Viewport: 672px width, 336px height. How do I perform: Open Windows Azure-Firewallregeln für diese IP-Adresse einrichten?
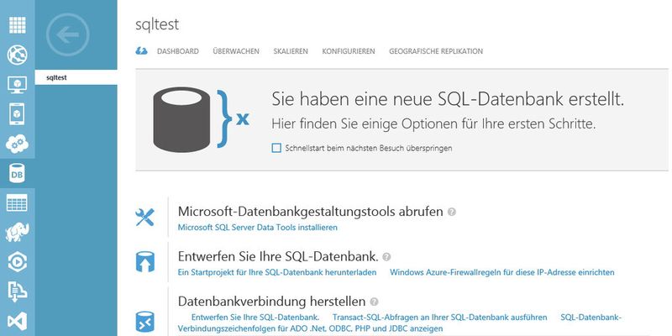pos(501,272)
